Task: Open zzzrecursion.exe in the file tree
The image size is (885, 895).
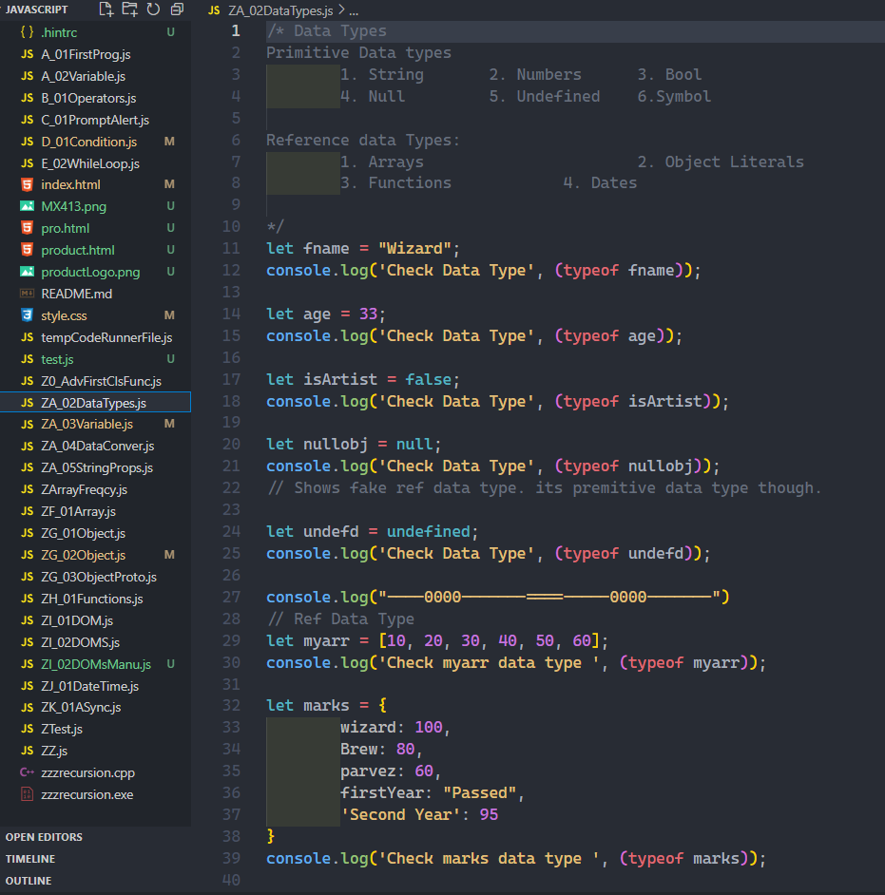Action: (87, 794)
